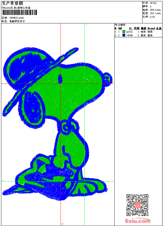Click the green color swatch in stop row 1
The image size is (163, 226).
coord(124,32)
